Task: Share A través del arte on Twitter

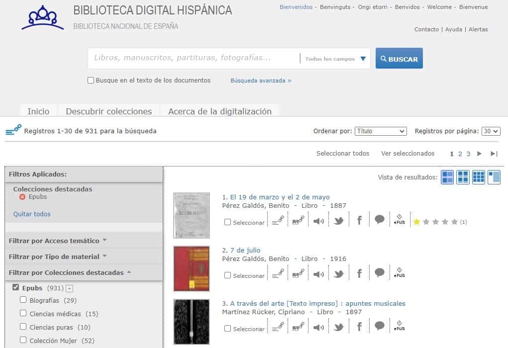Action: (338, 327)
